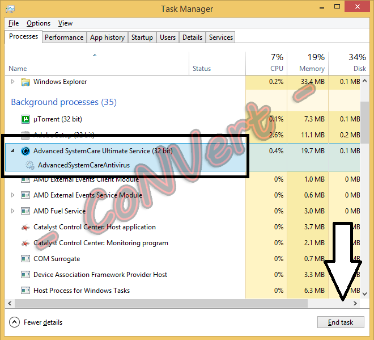Click the Windows Explorer folder icon
This screenshot has height=340, width=374.
tap(25, 82)
